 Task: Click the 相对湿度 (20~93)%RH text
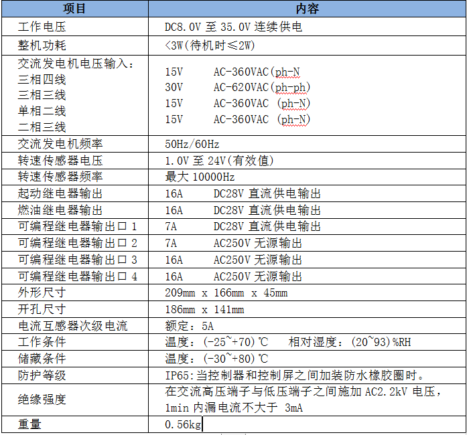(x=350, y=342)
